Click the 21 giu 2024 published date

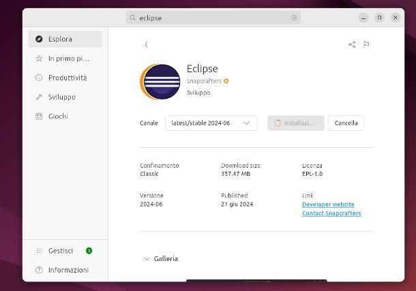point(237,204)
